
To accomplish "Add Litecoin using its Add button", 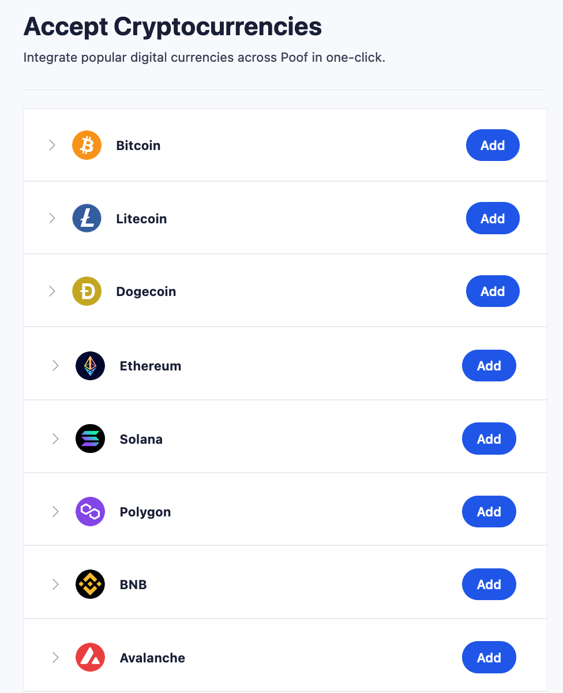I will coord(493,219).
